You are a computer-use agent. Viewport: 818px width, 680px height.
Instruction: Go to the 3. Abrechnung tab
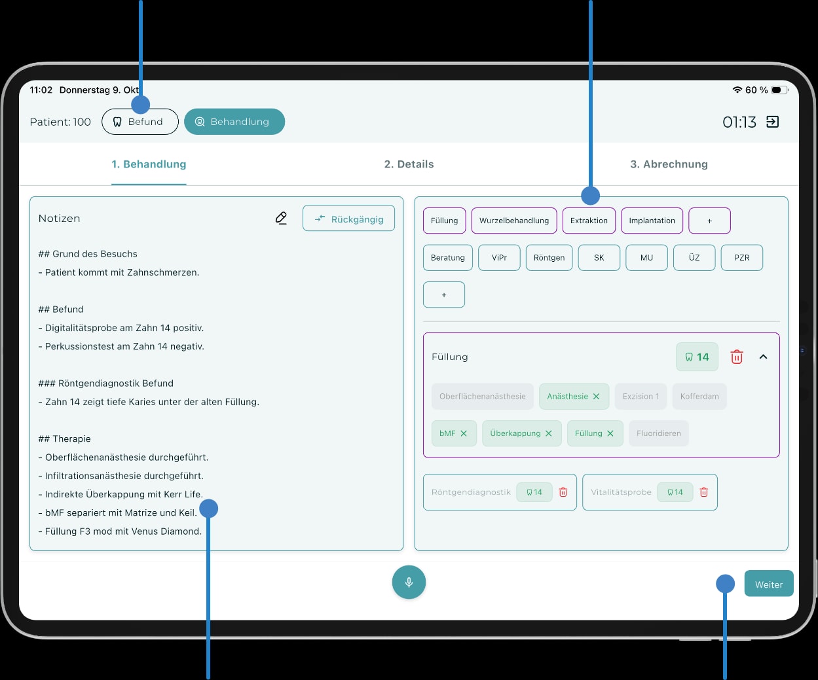[669, 164]
